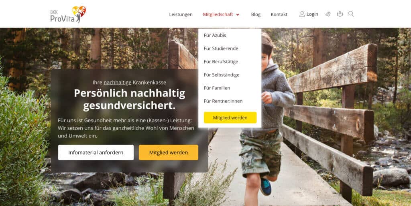This screenshot has height=206, width=411.
Task: Click Infomaterial anfordern button
Action: click(x=96, y=152)
